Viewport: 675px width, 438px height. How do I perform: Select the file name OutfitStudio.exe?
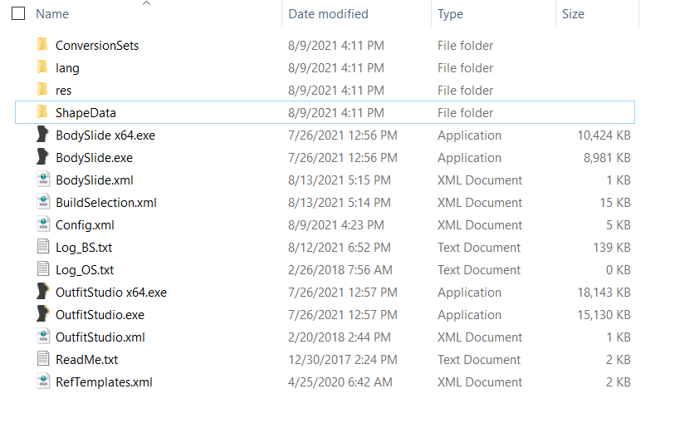click(x=100, y=315)
